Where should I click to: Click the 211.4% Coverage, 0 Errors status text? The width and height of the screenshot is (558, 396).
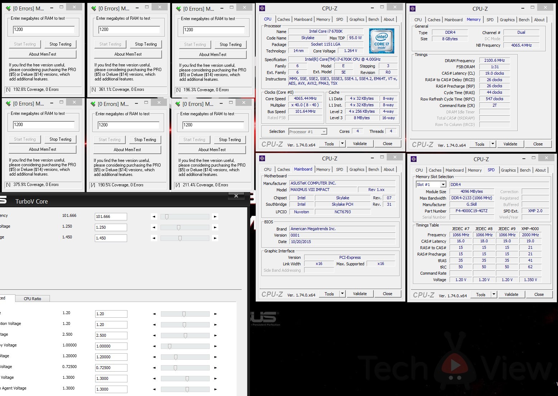[x=205, y=185]
